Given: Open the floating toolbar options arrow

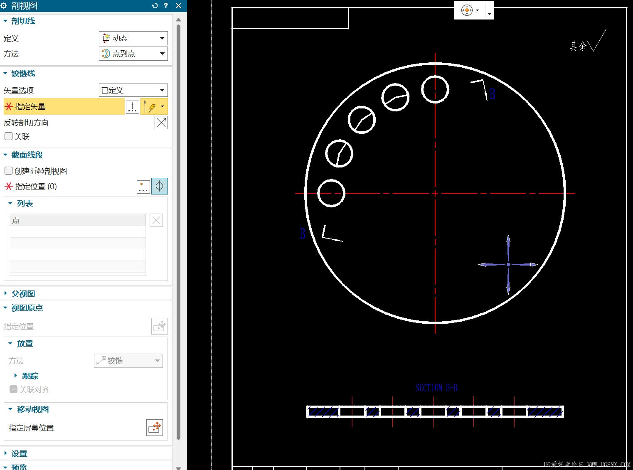Looking at the screenshot, I should tap(489, 14).
